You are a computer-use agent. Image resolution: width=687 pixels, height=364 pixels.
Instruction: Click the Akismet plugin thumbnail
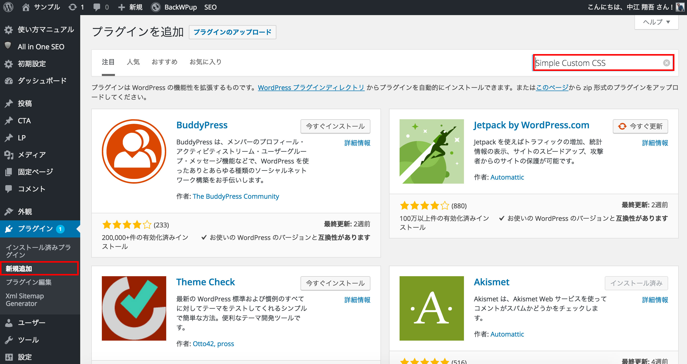pyautogui.click(x=432, y=308)
